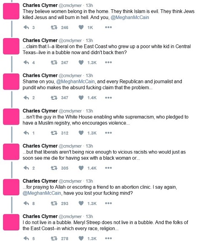
Task: Retweet the tweet with 246 retweets
Action: (x=54, y=27)
